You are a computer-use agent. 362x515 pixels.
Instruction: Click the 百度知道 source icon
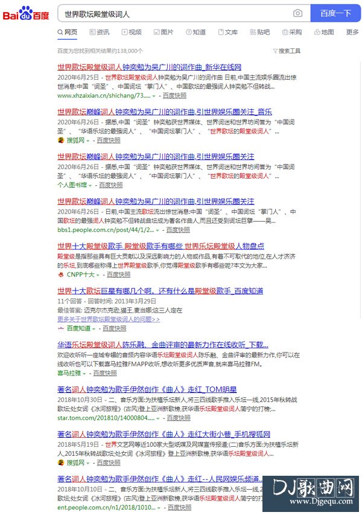(61, 328)
